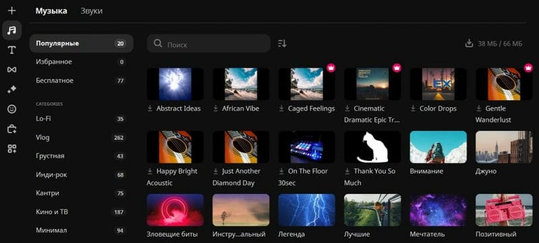Select the Грустная category
The height and width of the screenshot is (243, 539).
click(82, 156)
